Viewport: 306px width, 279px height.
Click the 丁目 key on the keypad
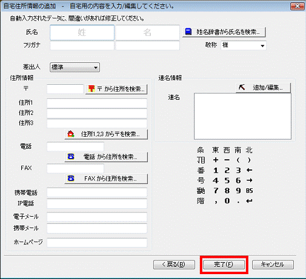pos(201,160)
